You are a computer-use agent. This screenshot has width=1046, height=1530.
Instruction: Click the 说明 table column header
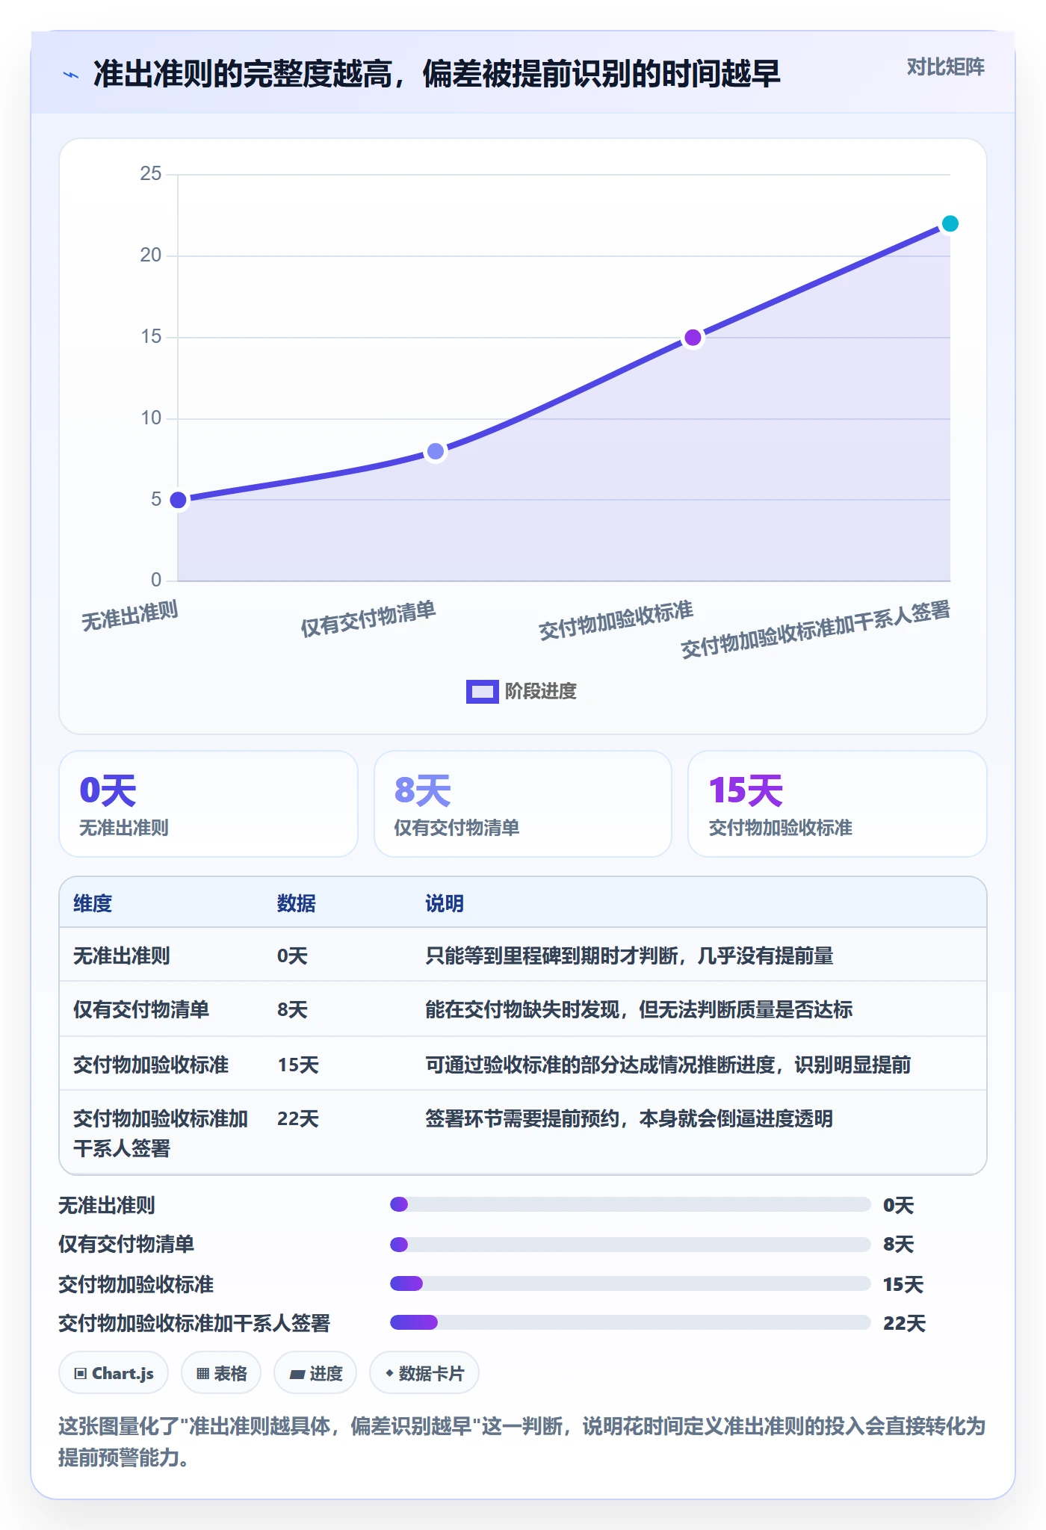445,903
